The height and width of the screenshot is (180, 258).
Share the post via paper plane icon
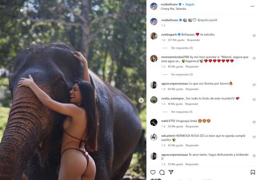coord(171,172)
